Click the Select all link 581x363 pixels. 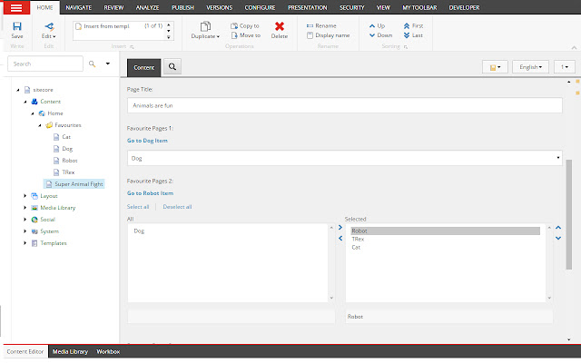tap(140, 207)
